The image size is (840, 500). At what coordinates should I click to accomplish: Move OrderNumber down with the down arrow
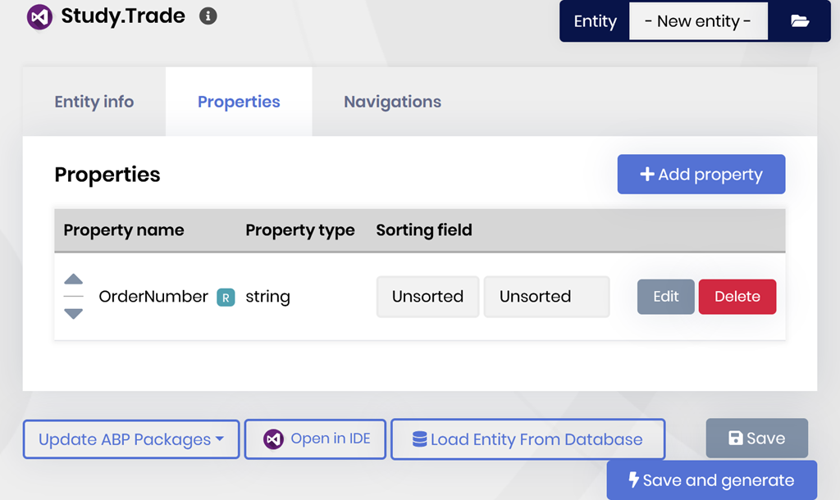click(74, 313)
